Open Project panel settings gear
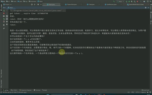Viewport: 152px width, 95px height. [x=38, y=5]
